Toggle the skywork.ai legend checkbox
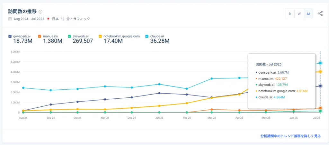329x145 pixels. (69, 36)
